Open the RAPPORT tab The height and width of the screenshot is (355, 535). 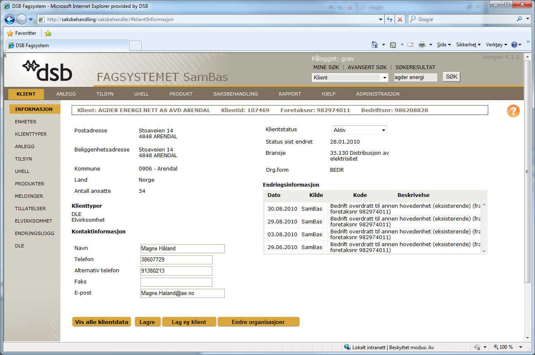click(x=290, y=94)
